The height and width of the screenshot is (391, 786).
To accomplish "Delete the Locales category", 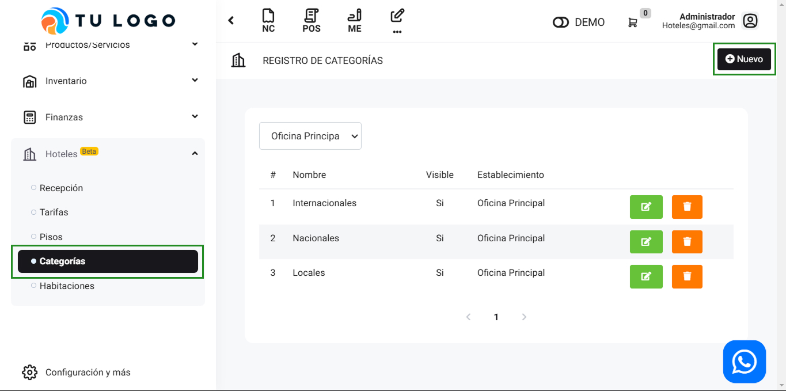I will (x=687, y=276).
